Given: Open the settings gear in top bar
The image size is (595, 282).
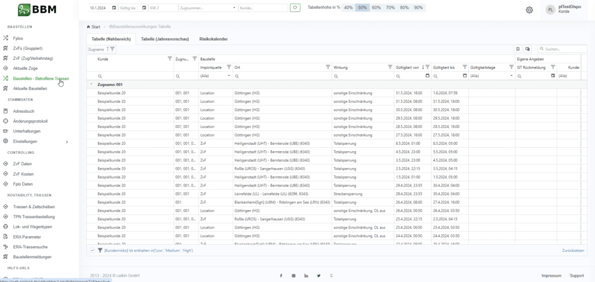Looking at the screenshot, I should 529,10.
